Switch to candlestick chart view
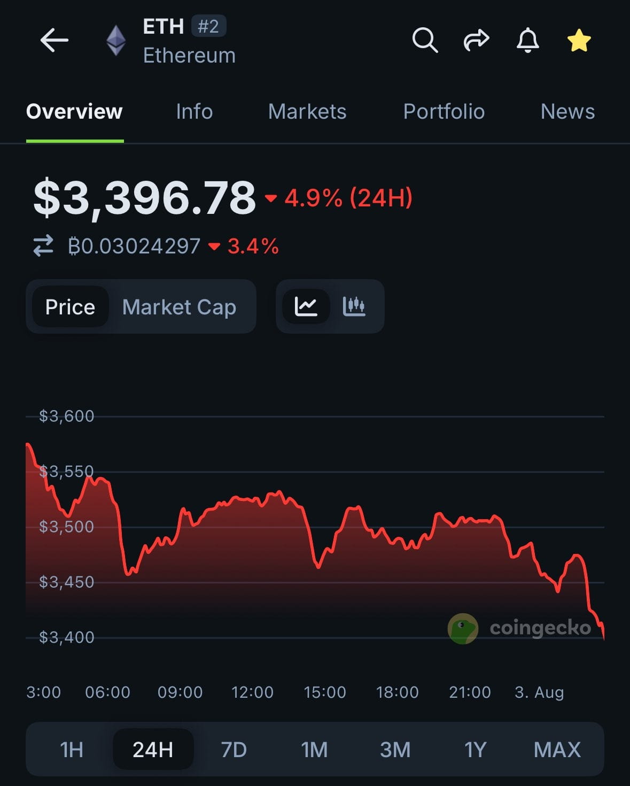 [354, 306]
